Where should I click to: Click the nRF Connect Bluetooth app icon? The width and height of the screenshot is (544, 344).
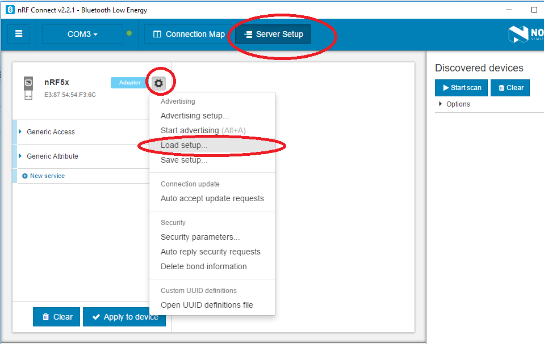click(x=10, y=10)
